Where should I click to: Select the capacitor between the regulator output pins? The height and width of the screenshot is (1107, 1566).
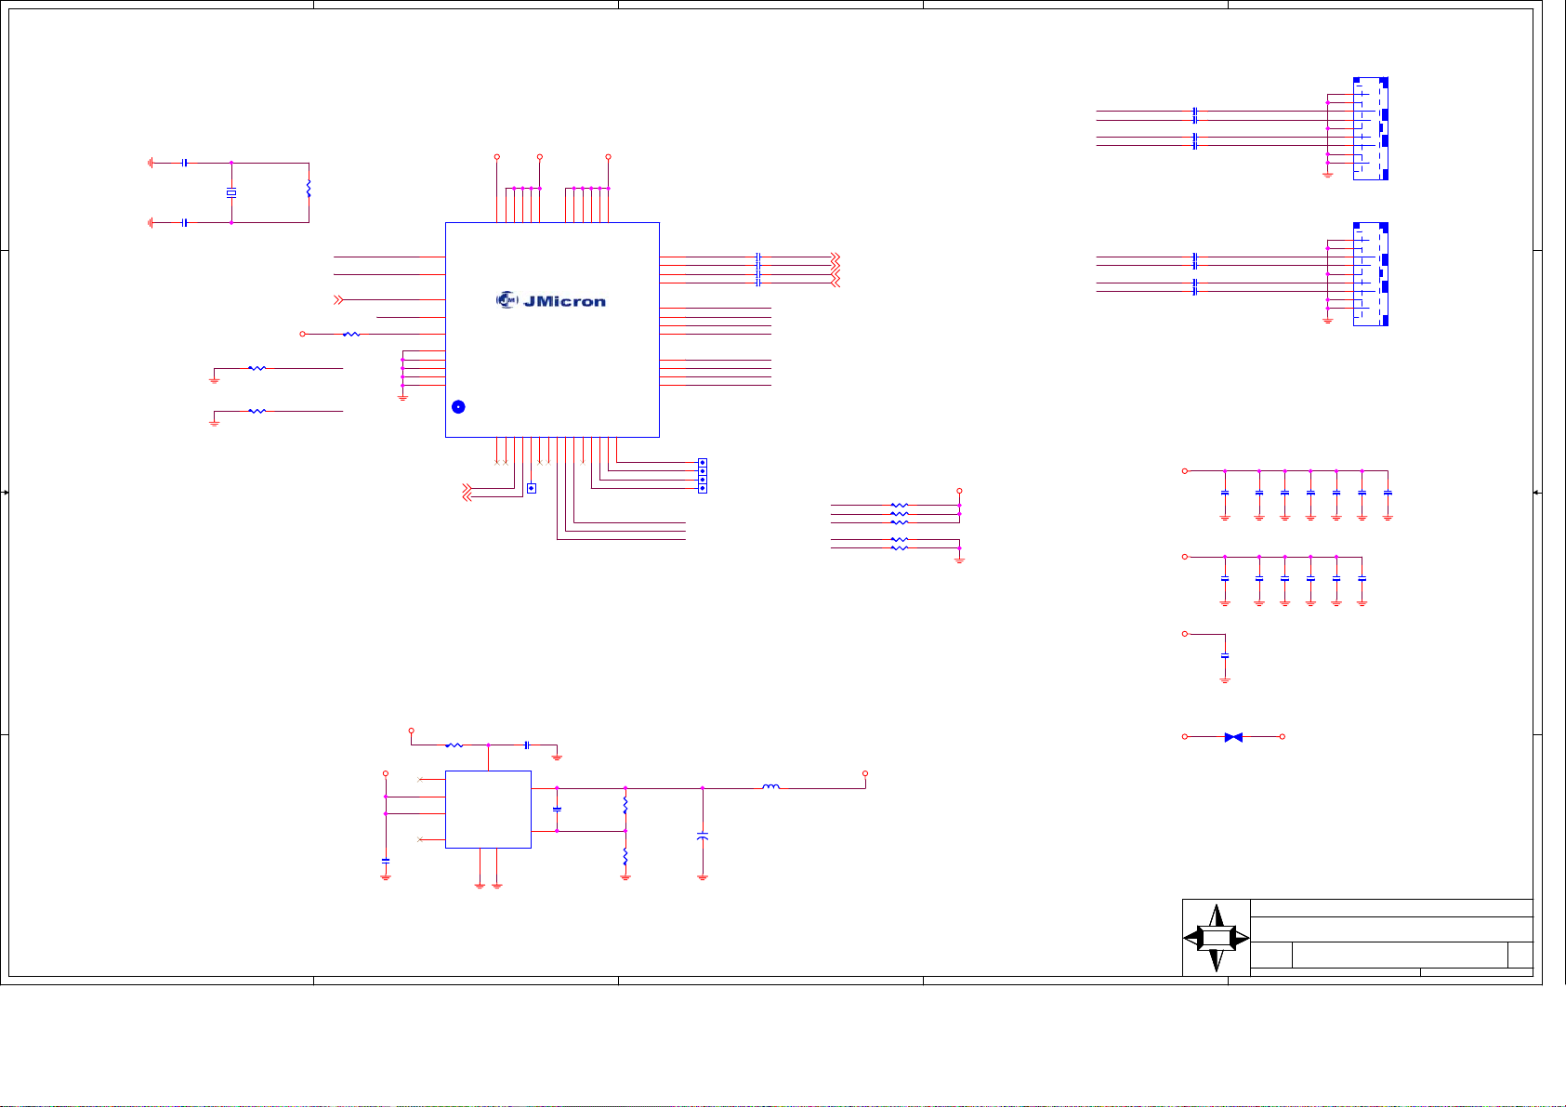click(x=557, y=810)
